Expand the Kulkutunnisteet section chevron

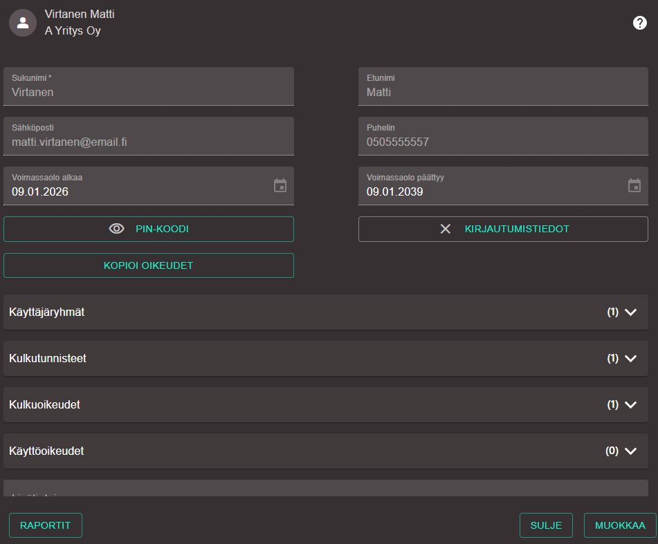[630, 358]
